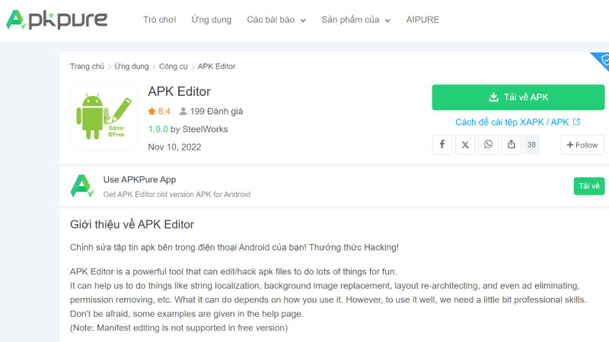Open the AIPURE menu item

pyautogui.click(x=422, y=20)
